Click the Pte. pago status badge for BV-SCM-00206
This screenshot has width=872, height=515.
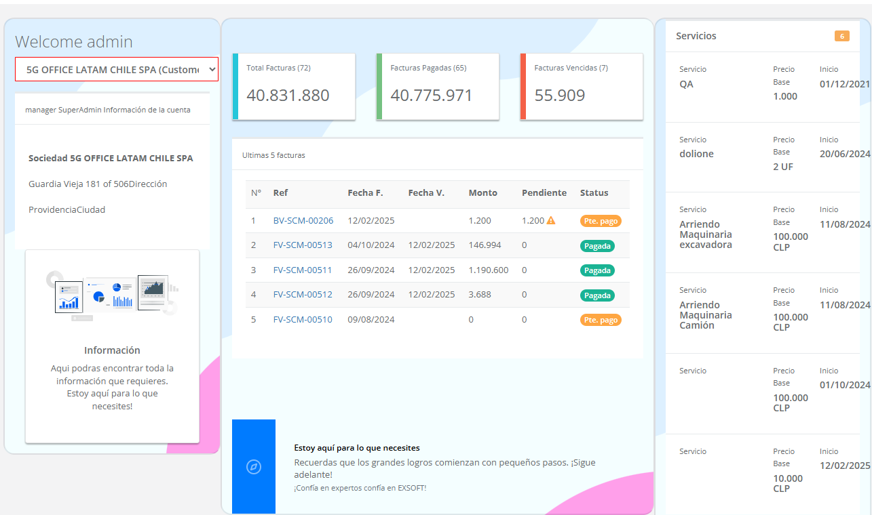click(x=601, y=221)
